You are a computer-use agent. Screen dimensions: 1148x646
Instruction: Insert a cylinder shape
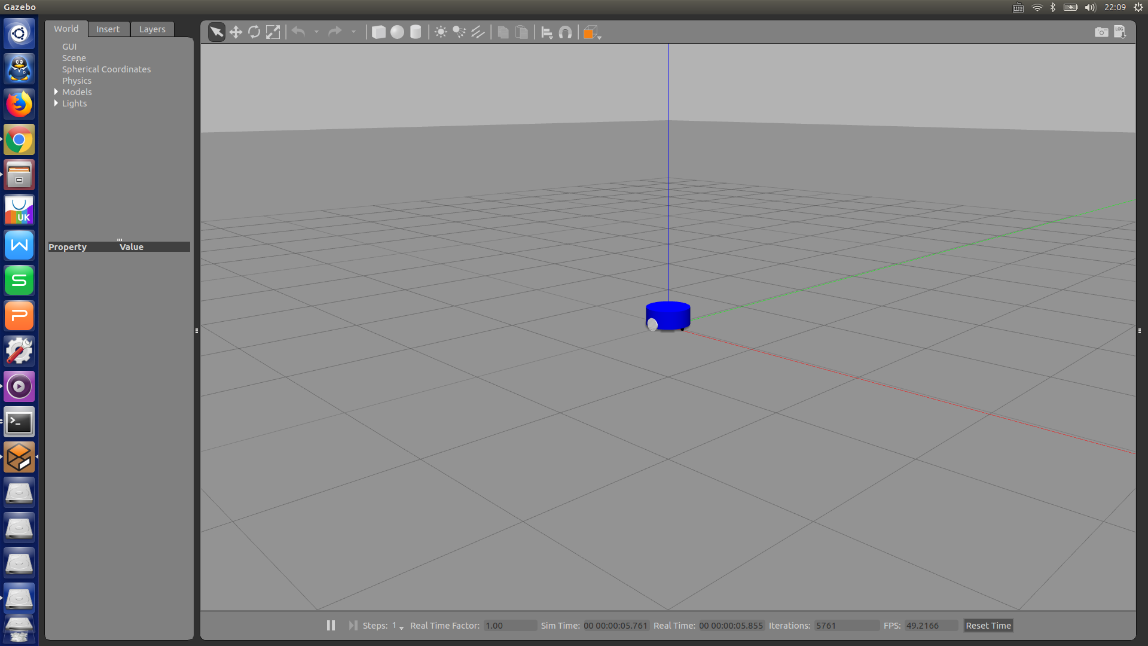(x=416, y=32)
